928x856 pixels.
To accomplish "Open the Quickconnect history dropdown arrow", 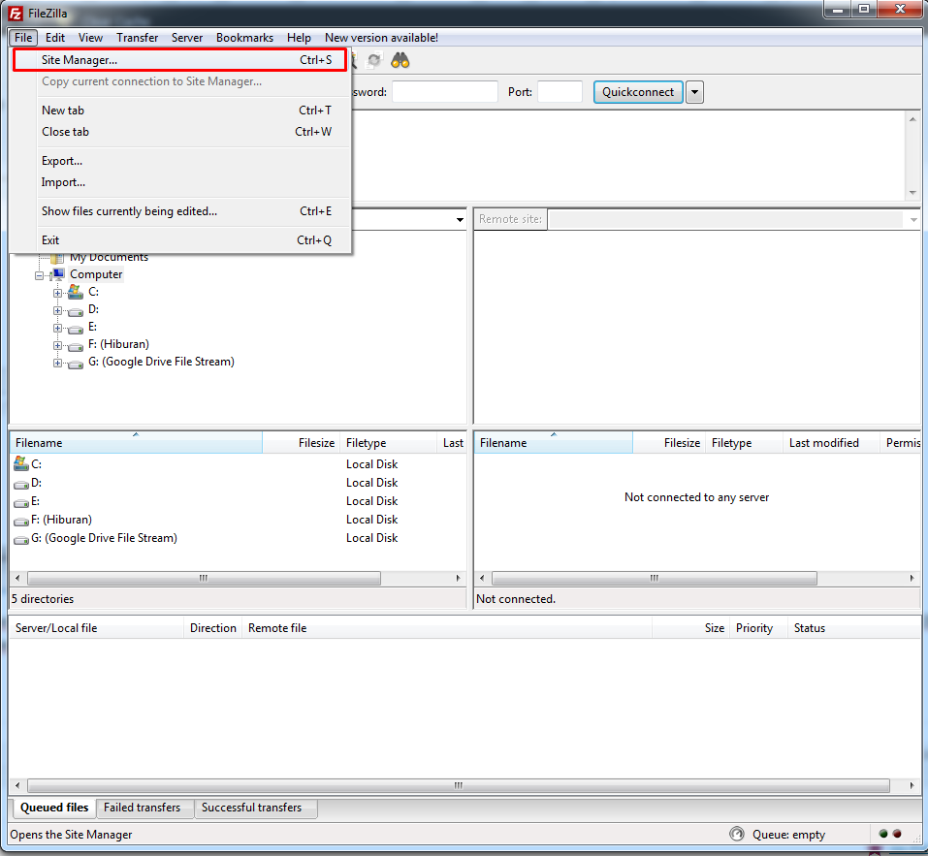I will [695, 92].
